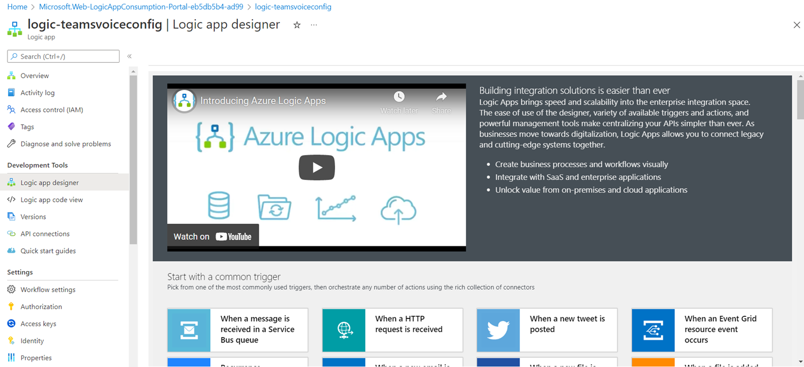Screen dimensions: 804x367
Task: Open the Activity log page
Action: [37, 93]
